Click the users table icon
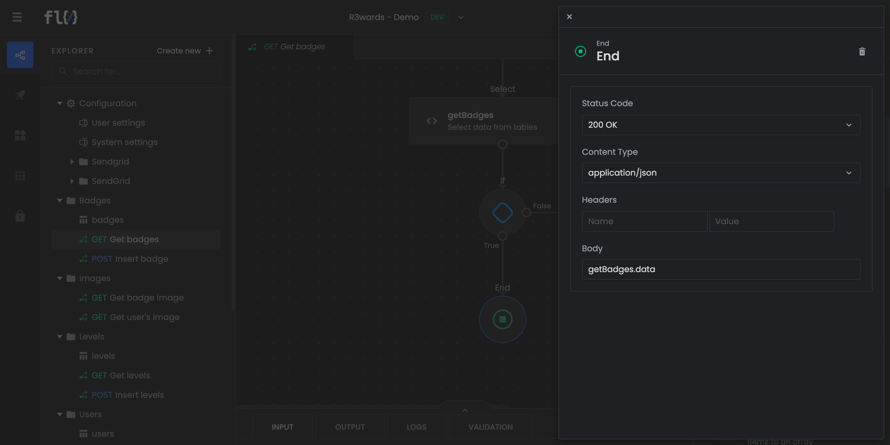Image resolution: width=890 pixels, height=445 pixels. [83, 434]
